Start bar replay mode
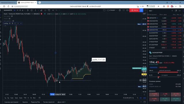184x104 pixels. pyautogui.click(x=53, y=10)
